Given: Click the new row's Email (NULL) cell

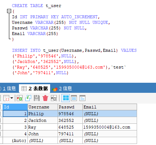Looking at the screenshot, I should 110,141.
